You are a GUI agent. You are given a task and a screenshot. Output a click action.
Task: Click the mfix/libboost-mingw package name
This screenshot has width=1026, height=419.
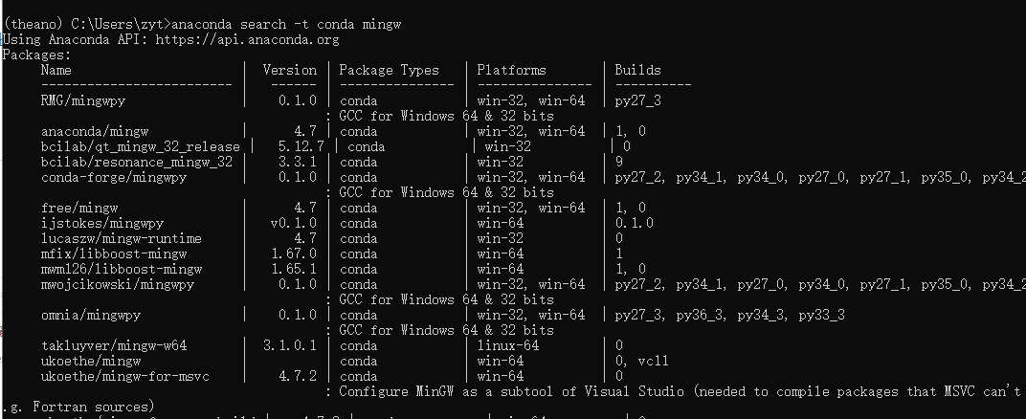pyautogui.click(x=114, y=254)
